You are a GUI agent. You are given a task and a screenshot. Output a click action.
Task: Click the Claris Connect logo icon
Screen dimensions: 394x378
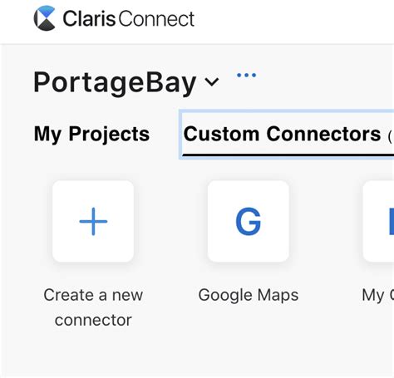[x=44, y=18]
